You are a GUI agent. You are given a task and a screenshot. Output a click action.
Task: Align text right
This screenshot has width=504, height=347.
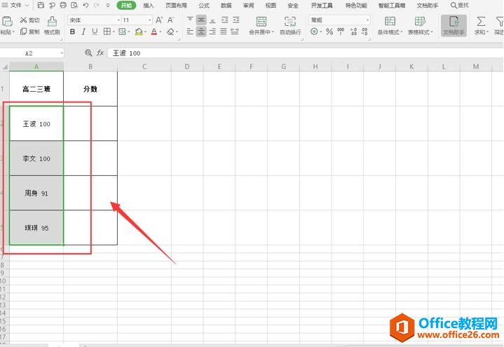212,32
